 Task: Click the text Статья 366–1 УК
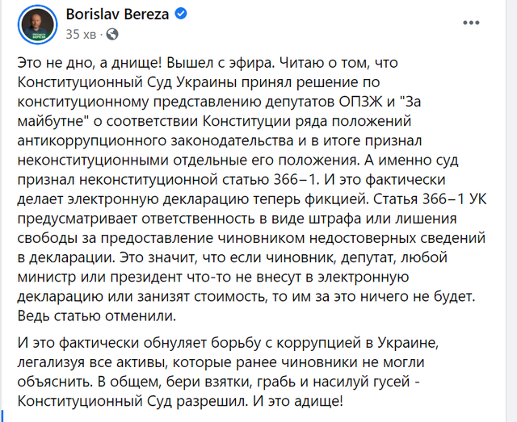coord(431,199)
